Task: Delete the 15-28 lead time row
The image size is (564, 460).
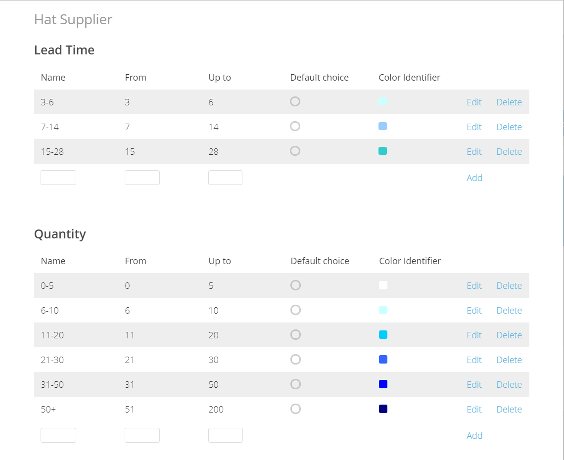Action: click(x=509, y=152)
